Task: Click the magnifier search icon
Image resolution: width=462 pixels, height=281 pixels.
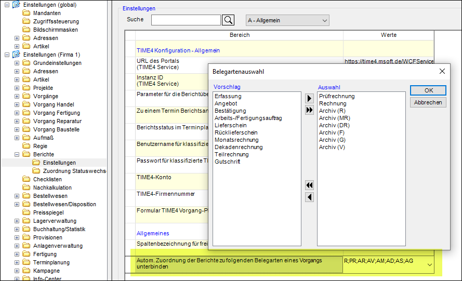Action: pos(228,20)
